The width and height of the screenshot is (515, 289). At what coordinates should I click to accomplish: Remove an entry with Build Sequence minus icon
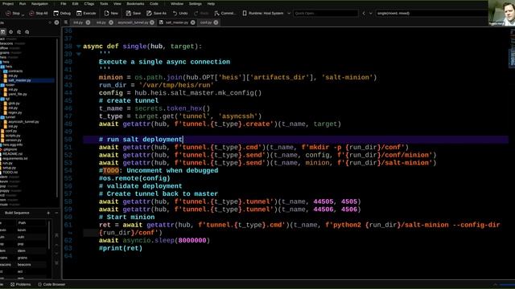[56, 213]
